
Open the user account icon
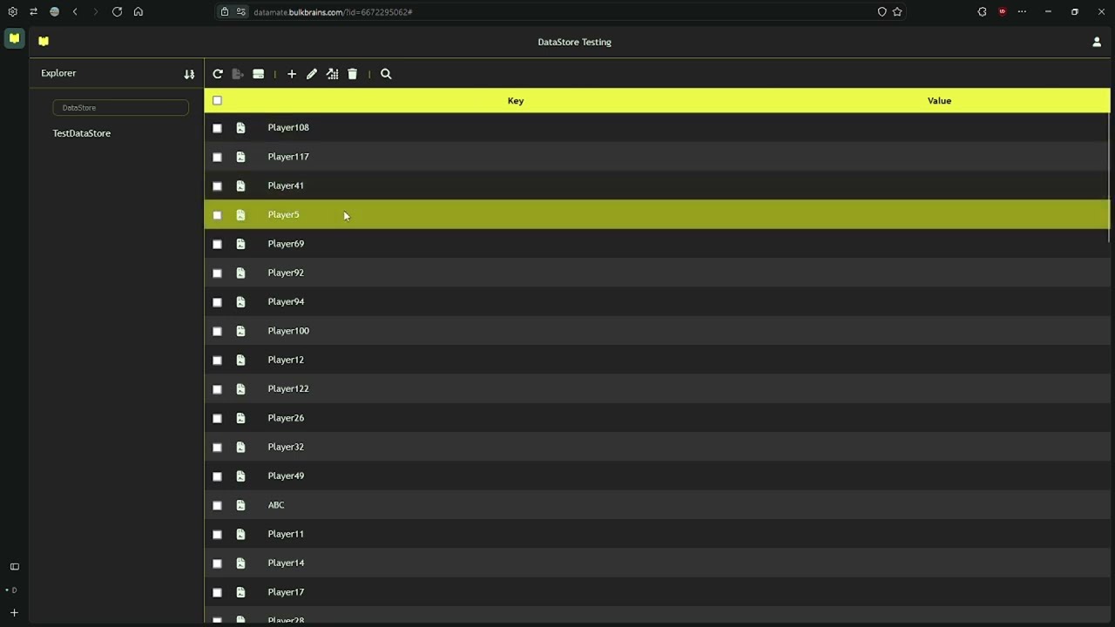point(1097,42)
